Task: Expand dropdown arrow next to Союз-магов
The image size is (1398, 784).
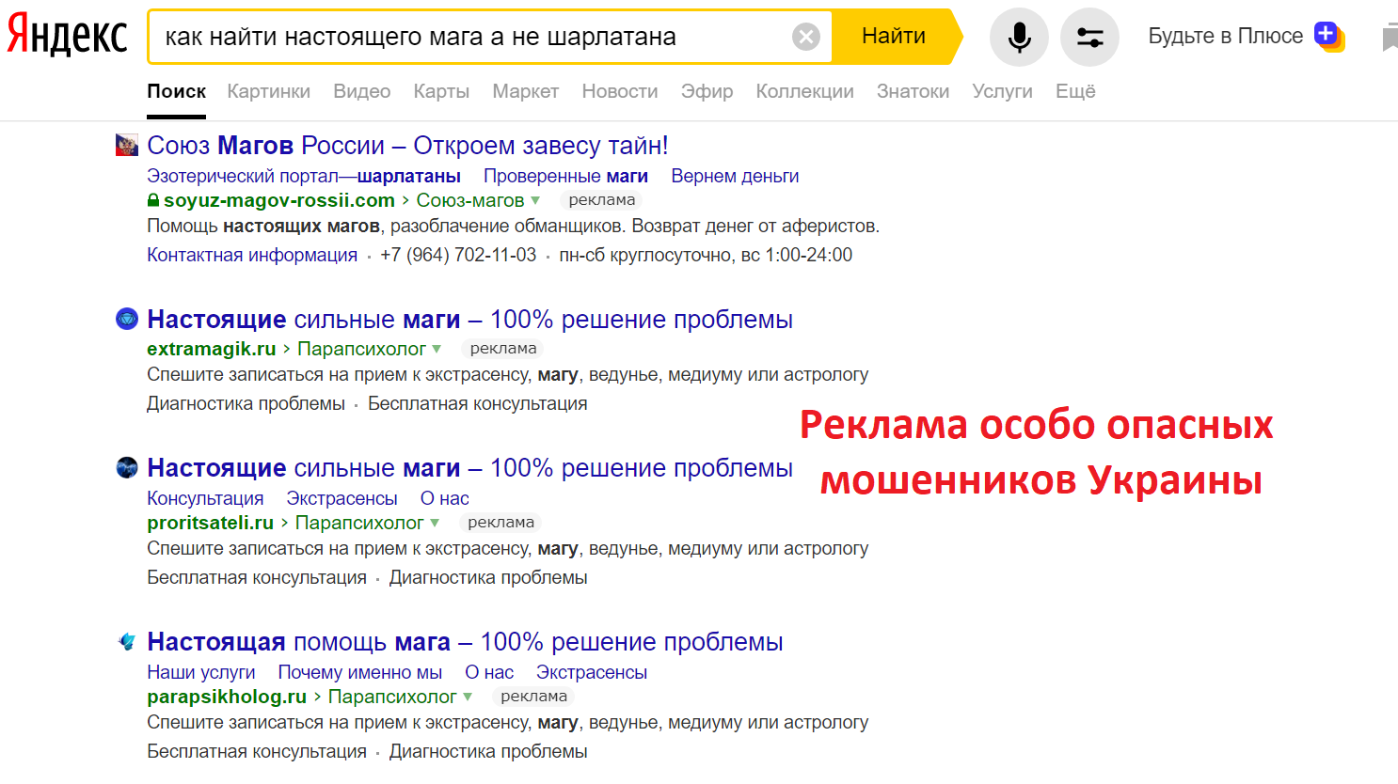Action: (x=535, y=200)
